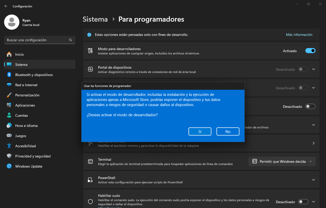Click the Habilitar sudo shield icon
This screenshot has width=326, height=208.
pos(90,202)
